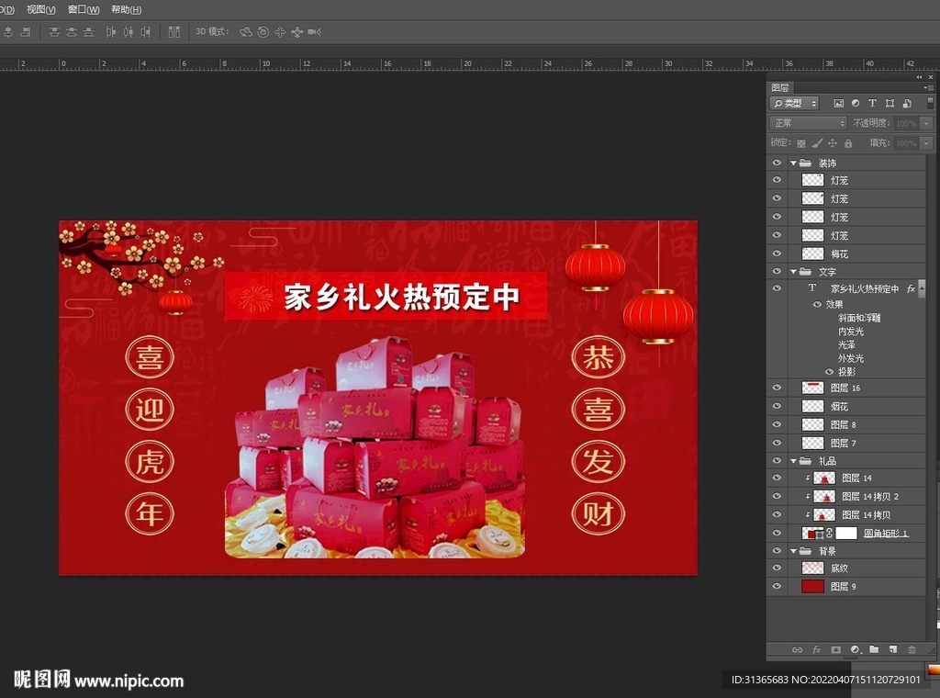The image size is (940, 698).
Task: Click link layers icon at panel bottom
Action: [797, 649]
